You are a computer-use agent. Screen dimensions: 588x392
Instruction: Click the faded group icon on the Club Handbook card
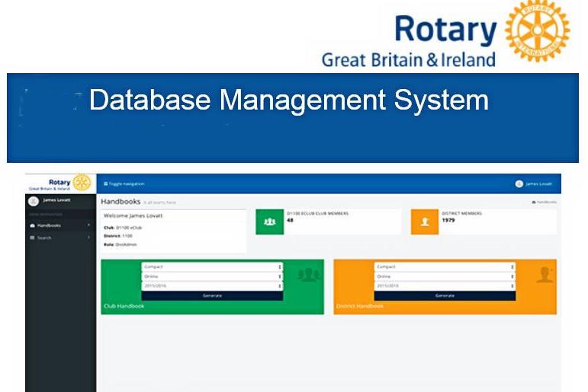pos(309,275)
